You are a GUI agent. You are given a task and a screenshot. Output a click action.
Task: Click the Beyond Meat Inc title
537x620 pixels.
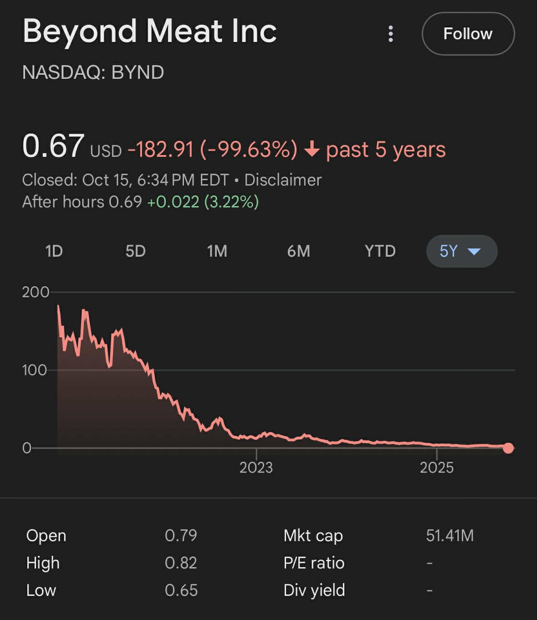[x=149, y=31]
